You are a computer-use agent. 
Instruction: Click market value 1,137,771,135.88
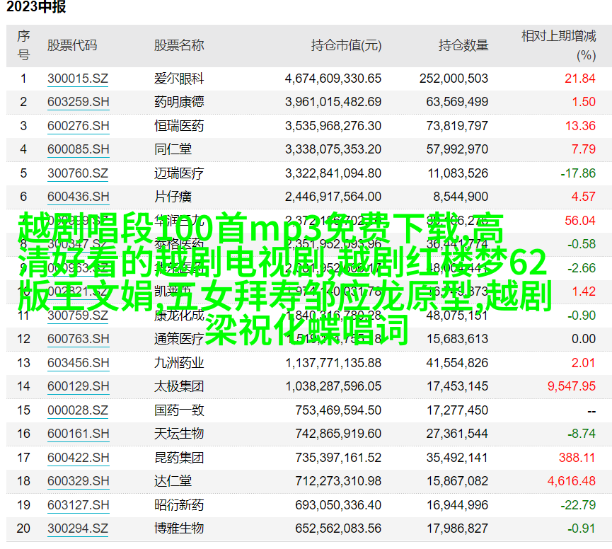click(333, 363)
